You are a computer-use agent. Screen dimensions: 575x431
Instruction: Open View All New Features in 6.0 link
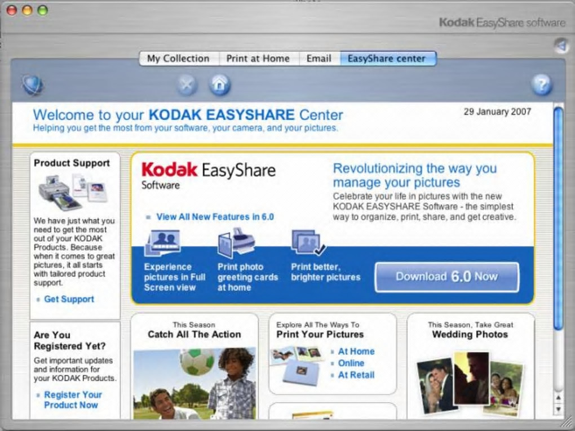[x=215, y=217]
